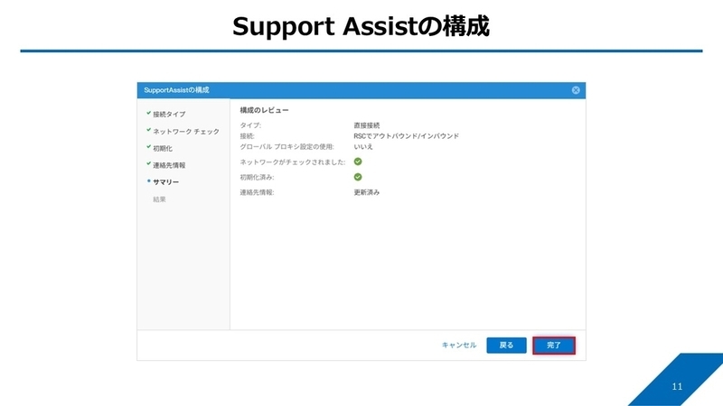Select the サマリー wizard step
This screenshot has height=406, width=723.
click(166, 182)
